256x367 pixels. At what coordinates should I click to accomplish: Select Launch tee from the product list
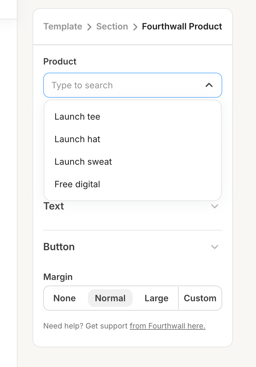click(x=77, y=116)
